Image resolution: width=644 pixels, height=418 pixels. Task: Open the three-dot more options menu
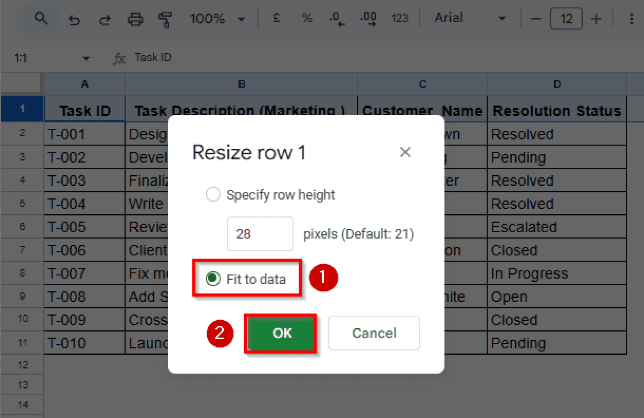631,19
